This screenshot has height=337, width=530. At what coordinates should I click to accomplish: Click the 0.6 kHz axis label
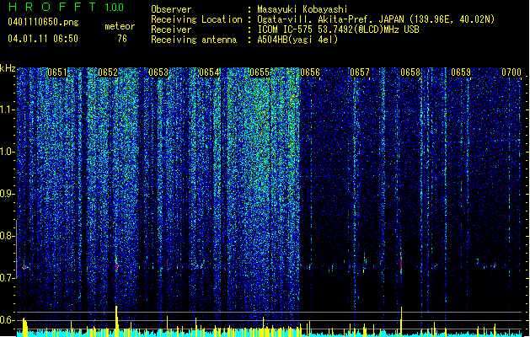pyautogui.click(x=8, y=320)
